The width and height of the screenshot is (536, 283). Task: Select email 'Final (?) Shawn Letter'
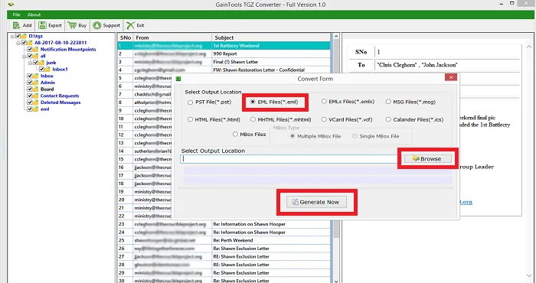point(224,62)
